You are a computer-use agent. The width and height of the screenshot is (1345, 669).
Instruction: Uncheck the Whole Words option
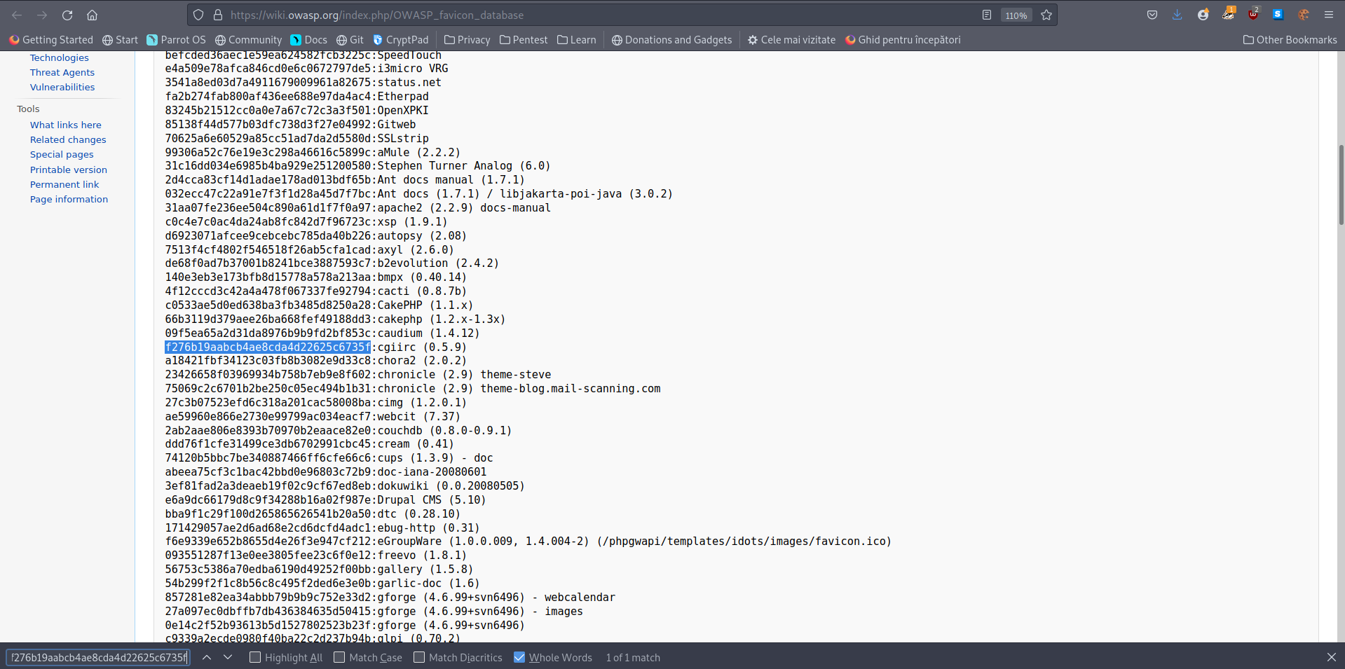[519, 657]
